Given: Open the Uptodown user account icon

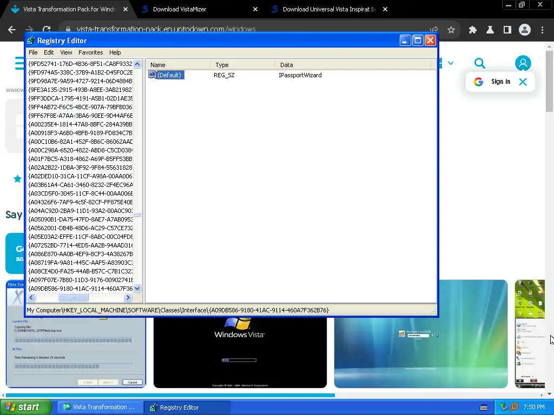Looking at the screenshot, I should pos(523,63).
